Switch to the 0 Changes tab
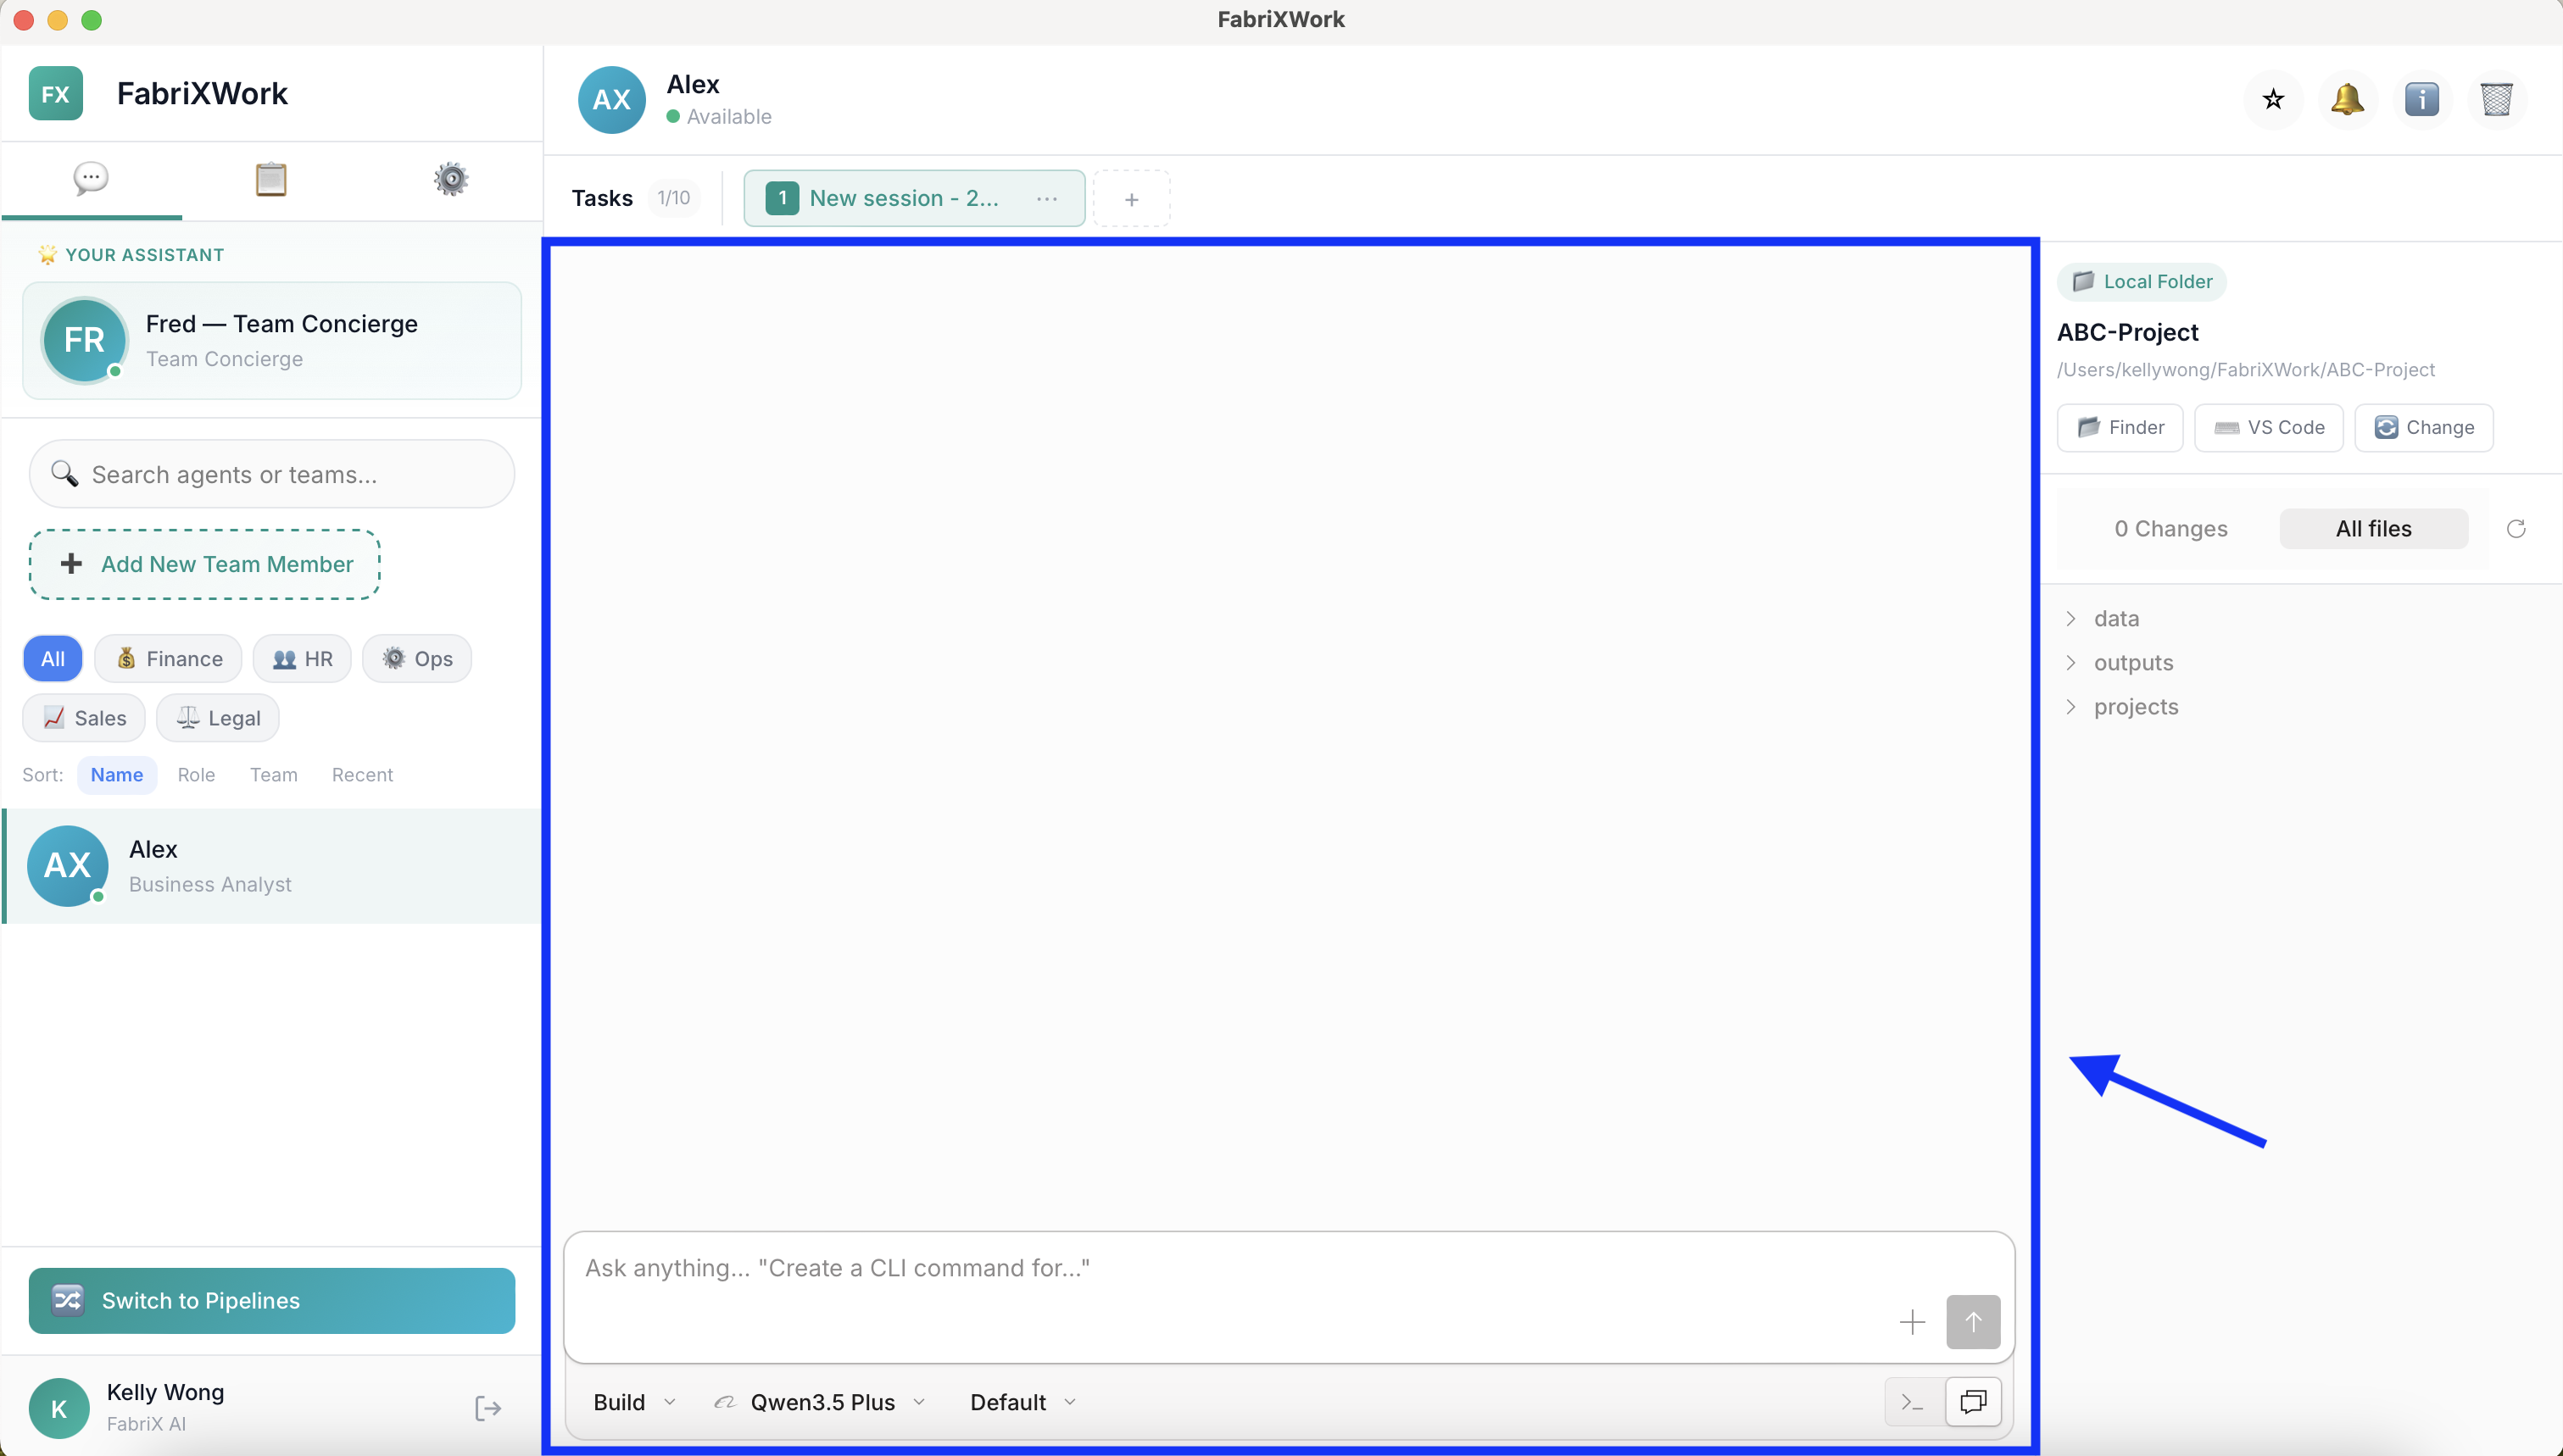 click(2170, 529)
